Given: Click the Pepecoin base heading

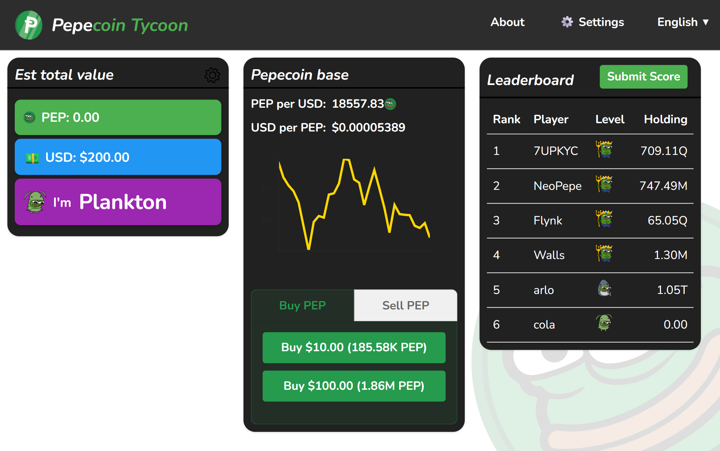Looking at the screenshot, I should 300,75.
